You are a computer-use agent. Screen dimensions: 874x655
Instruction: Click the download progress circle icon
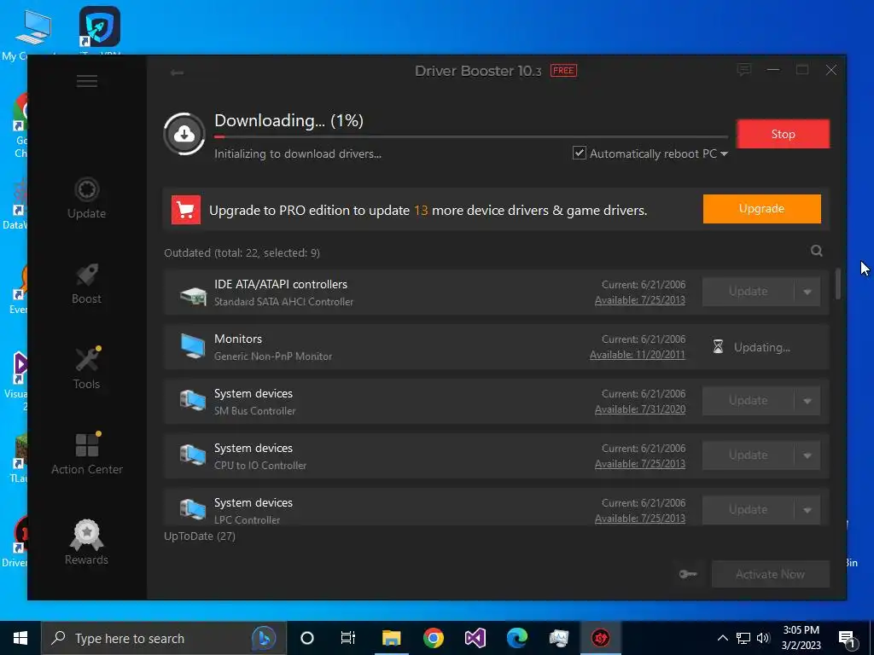coord(184,134)
